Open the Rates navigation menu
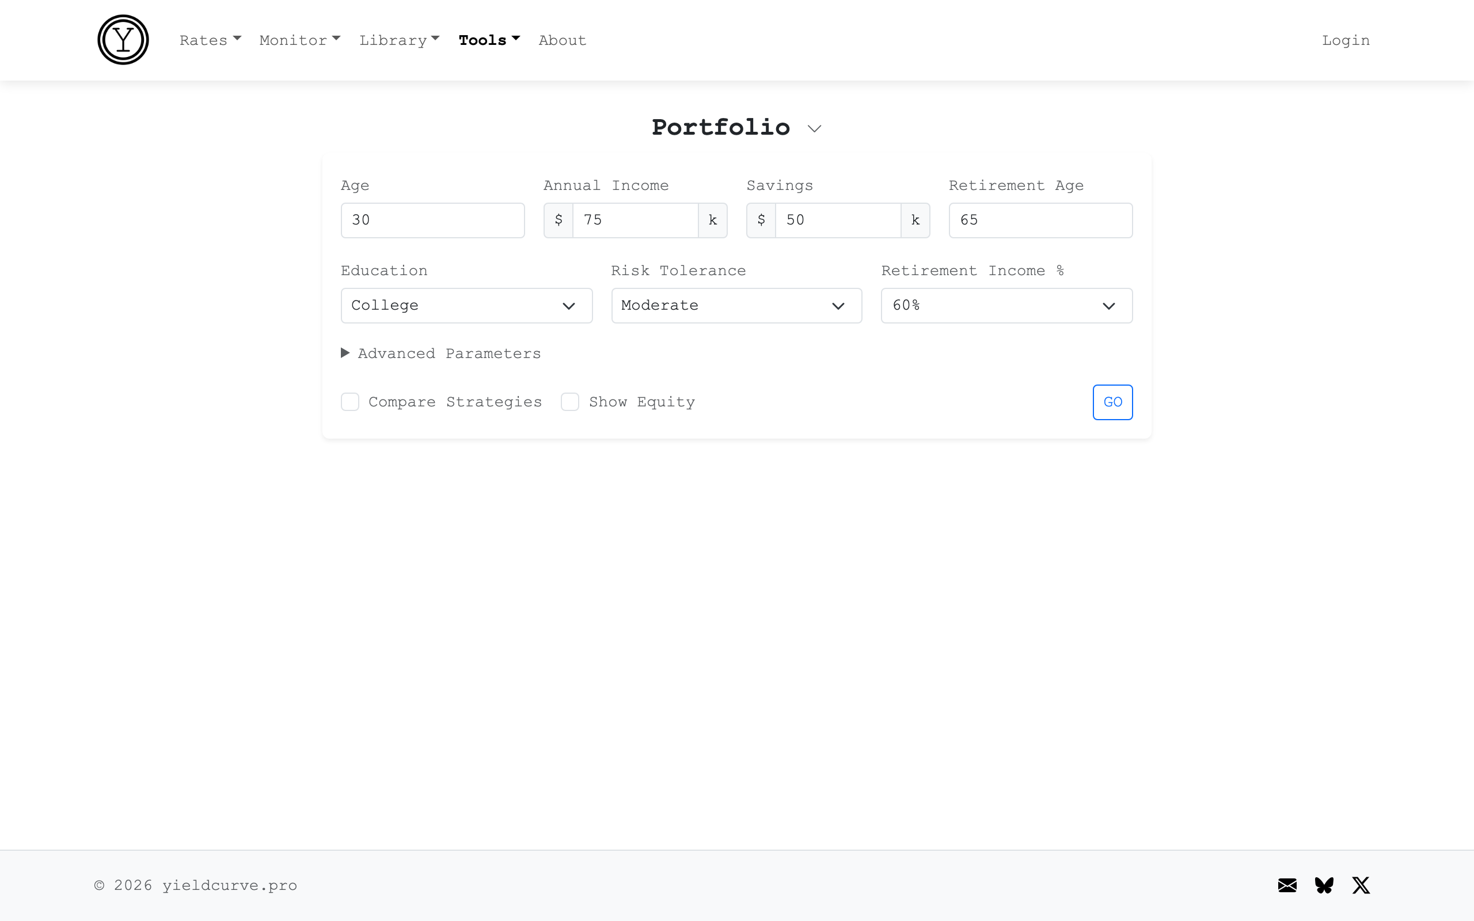This screenshot has height=921, width=1474. (x=210, y=40)
